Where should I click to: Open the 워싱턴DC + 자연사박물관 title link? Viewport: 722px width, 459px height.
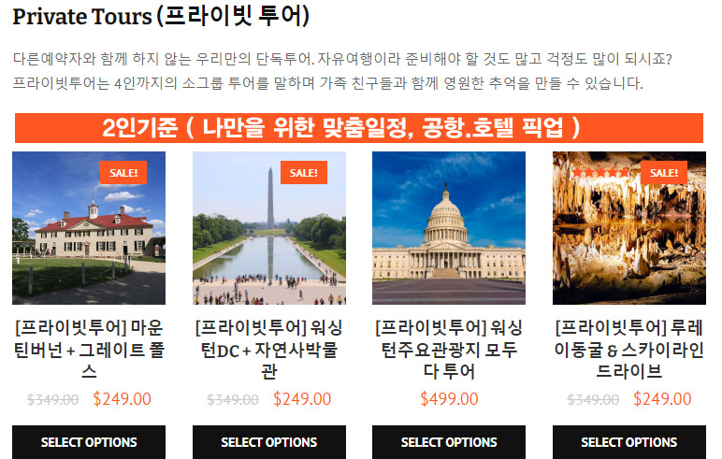click(x=269, y=350)
